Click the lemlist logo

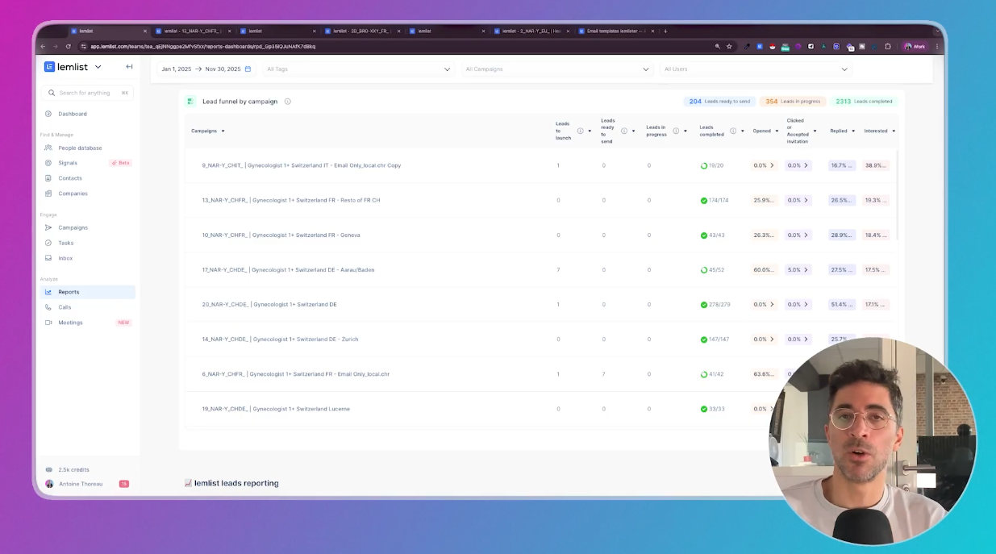(x=66, y=67)
